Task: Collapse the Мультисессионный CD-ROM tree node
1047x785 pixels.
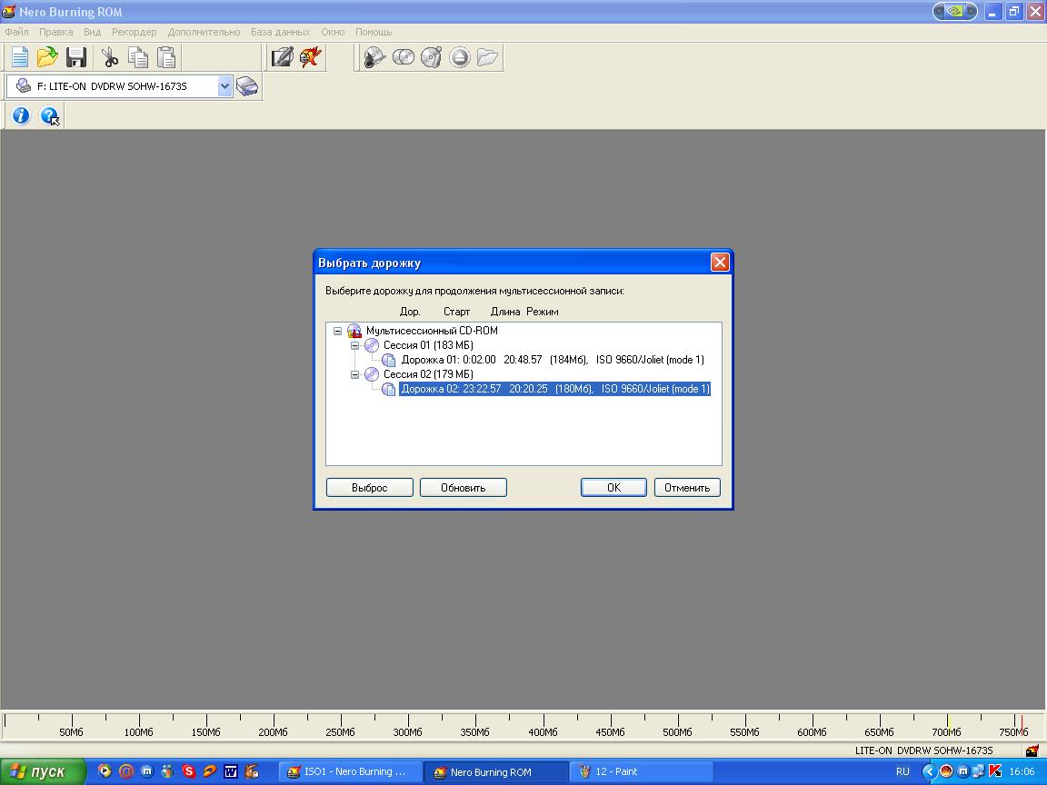Action: click(337, 331)
